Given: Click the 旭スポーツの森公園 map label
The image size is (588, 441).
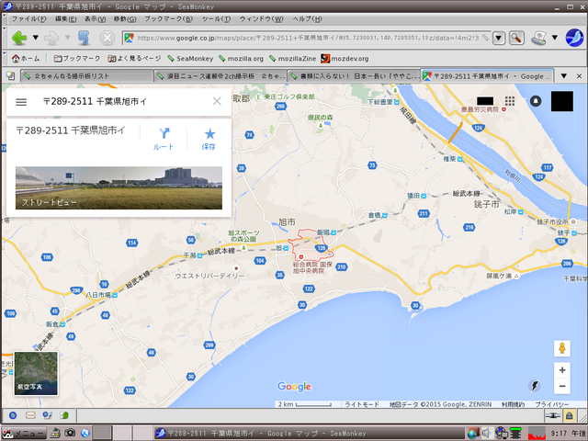Looking at the screenshot, I should point(243,236).
